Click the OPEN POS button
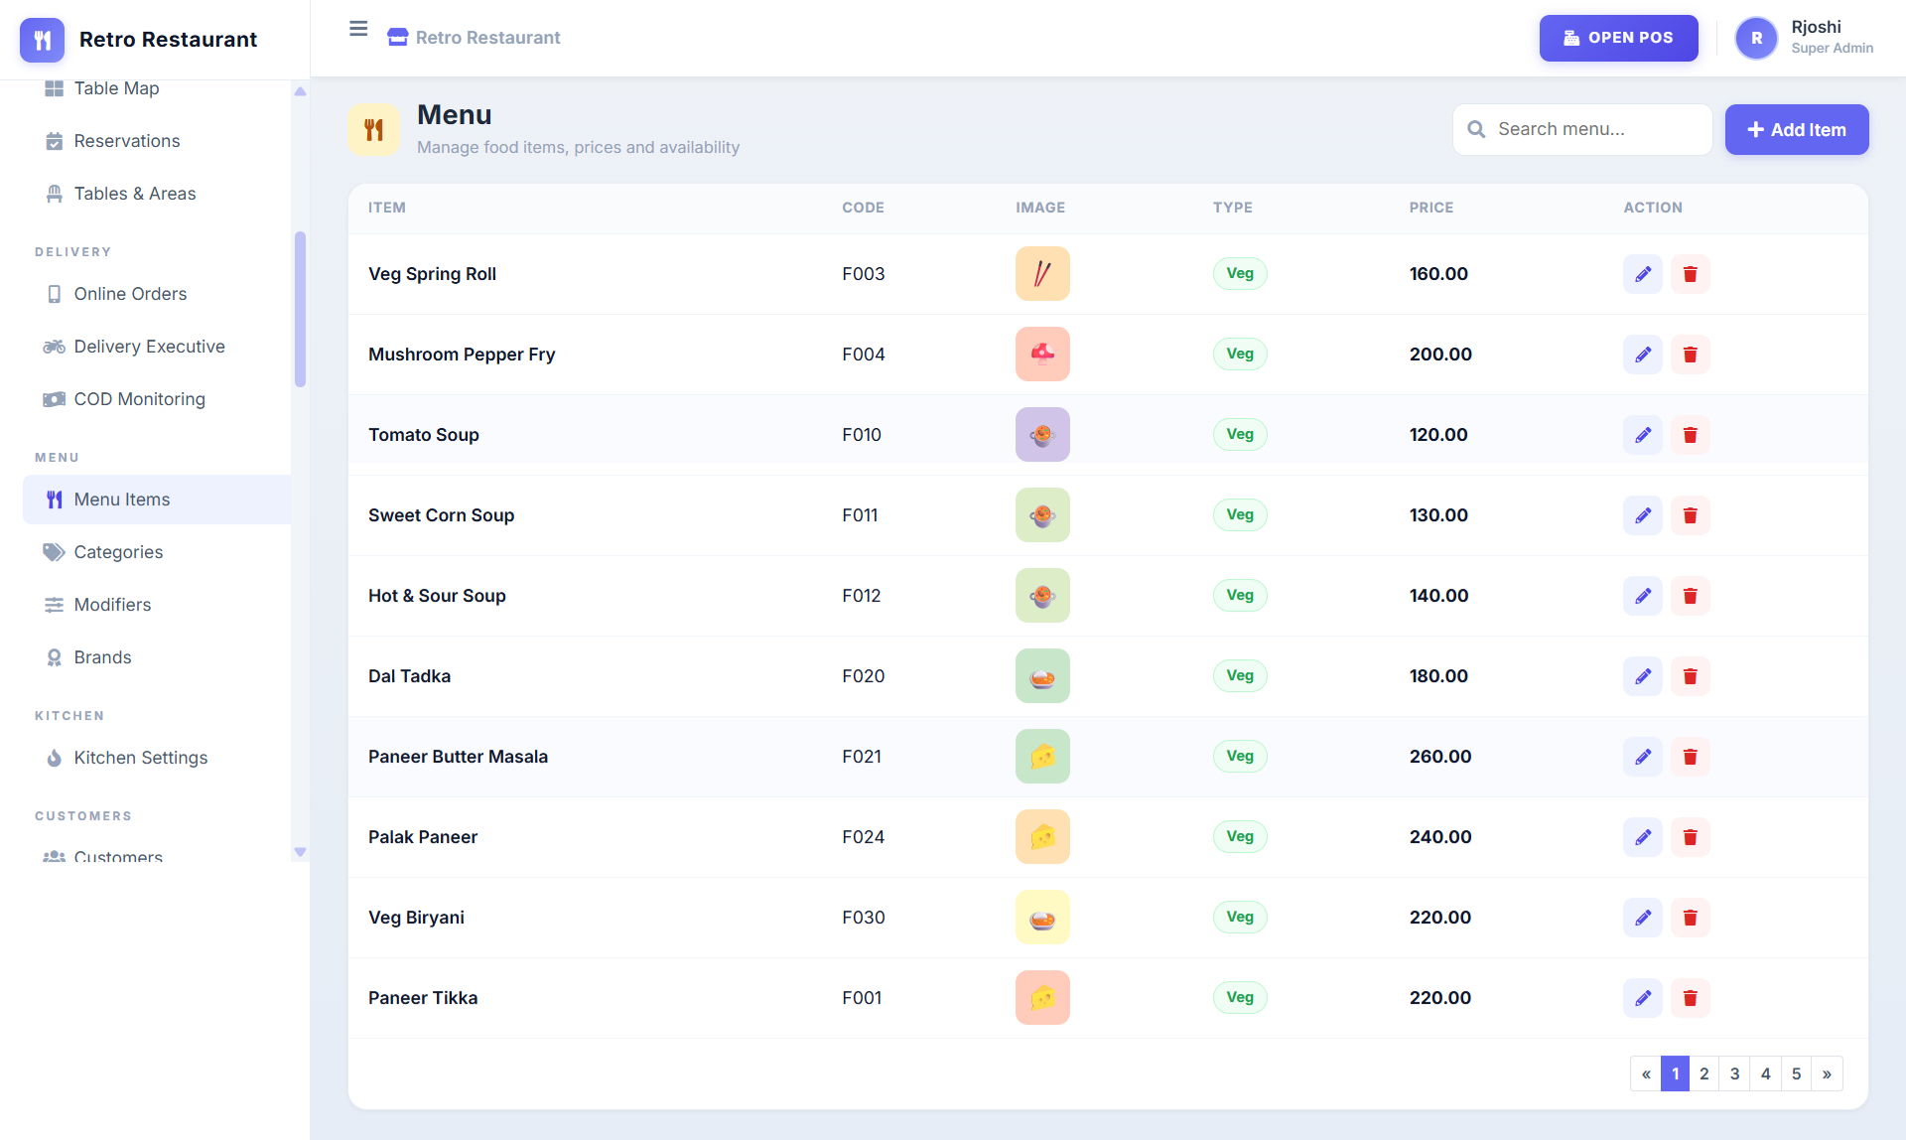 1618,38
